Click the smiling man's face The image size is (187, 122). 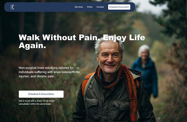109,58
